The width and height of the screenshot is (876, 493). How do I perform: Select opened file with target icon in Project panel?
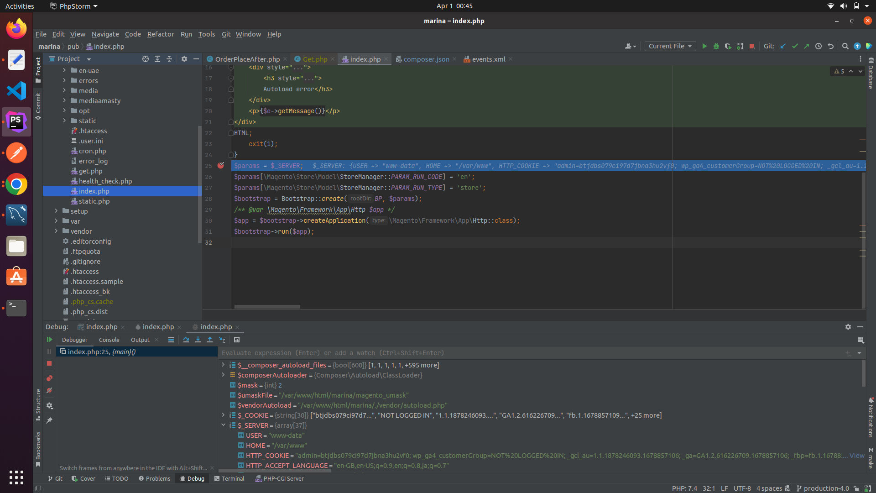click(146, 59)
